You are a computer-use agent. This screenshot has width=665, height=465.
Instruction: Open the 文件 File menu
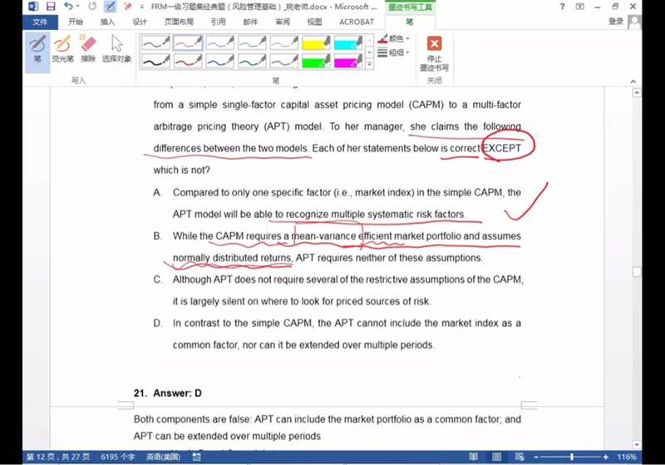tap(39, 22)
